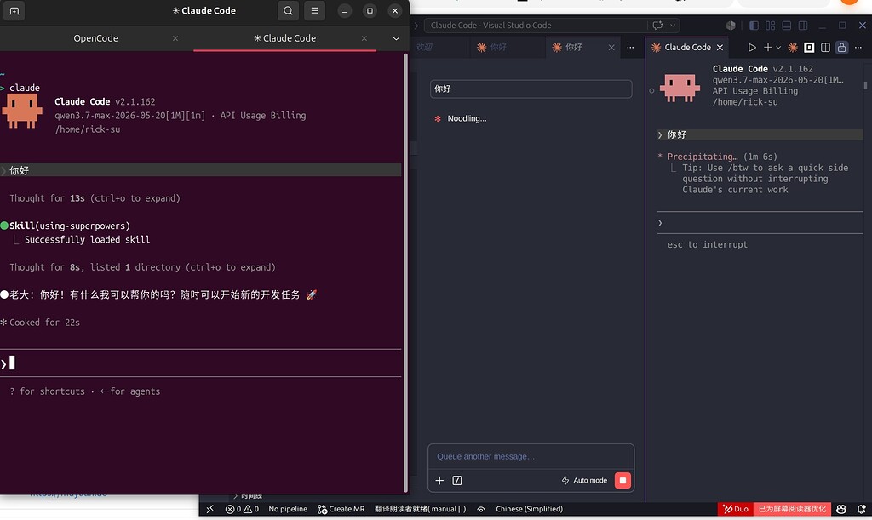Click the prompt chevron in VS Code terminal

pyautogui.click(x=660, y=223)
